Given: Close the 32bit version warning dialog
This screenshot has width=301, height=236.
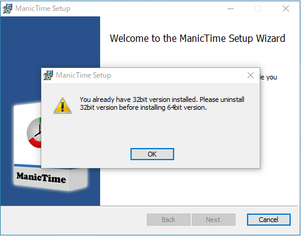Looking at the screenshot, I should click(251, 75).
